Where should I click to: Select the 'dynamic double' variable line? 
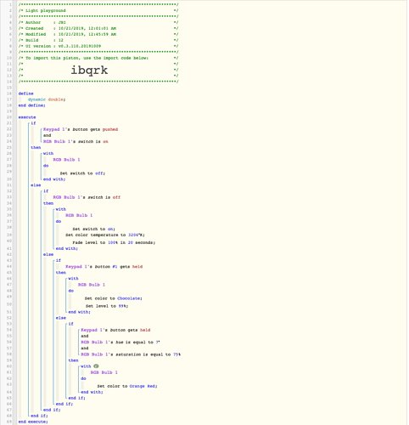tap(47, 99)
